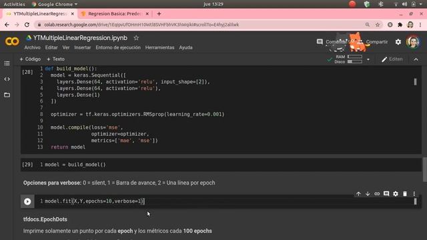This screenshot has height=240, width=427.
Task: Bookmark this page with the star icon
Action: pos(378,25)
